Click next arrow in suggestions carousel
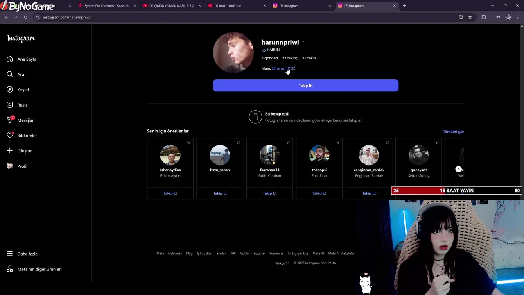This screenshot has height=295, width=524. coord(458,169)
